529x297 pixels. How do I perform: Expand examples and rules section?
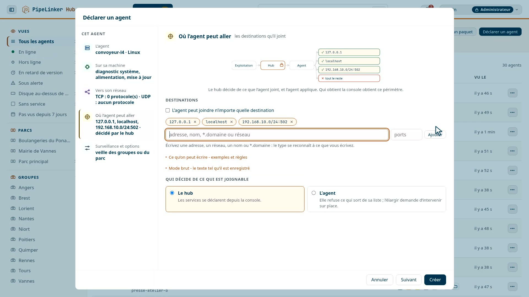click(x=206, y=157)
